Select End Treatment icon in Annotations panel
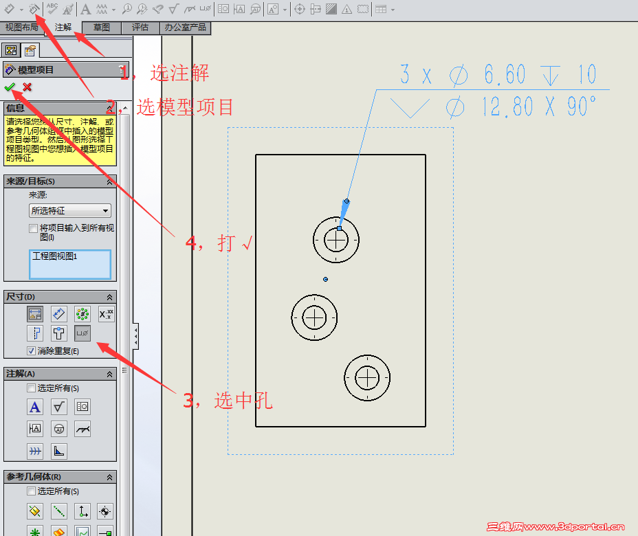 58,451
